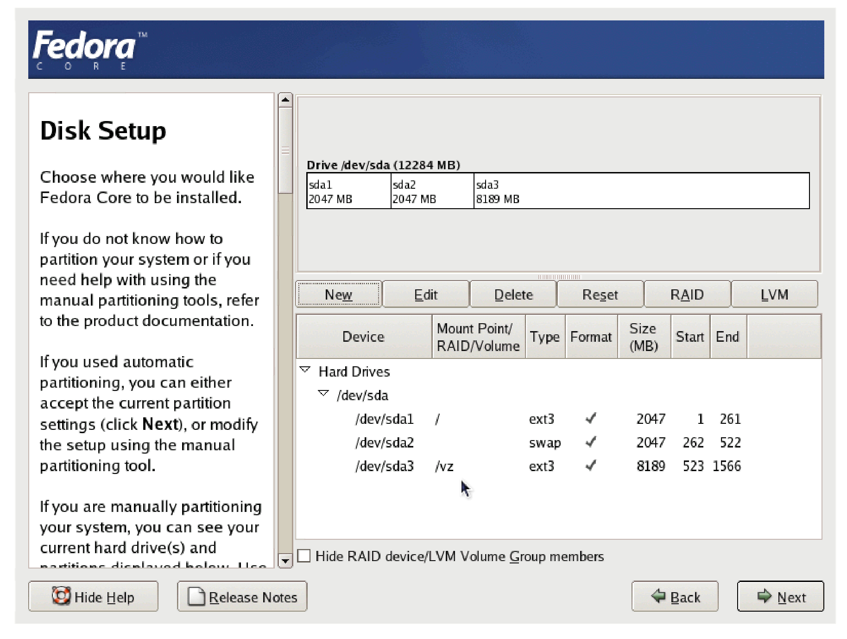This screenshot has height=639, width=847.
Task: Sort by the Device column header
Action: pos(363,337)
